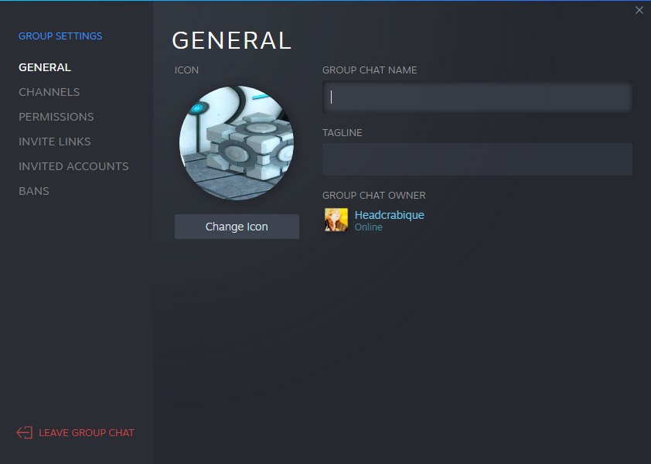Click the Online status under owner name
Image resolution: width=651 pixels, height=464 pixels.
click(x=368, y=227)
